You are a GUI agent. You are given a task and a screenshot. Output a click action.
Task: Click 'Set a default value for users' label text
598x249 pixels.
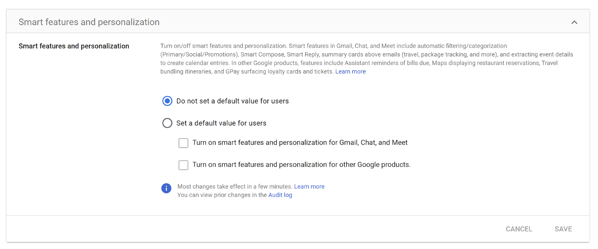click(x=221, y=123)
